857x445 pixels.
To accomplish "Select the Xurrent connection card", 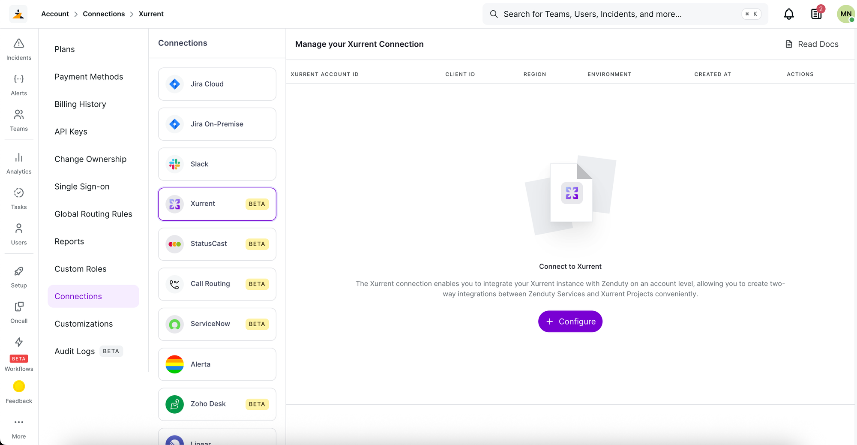I will (217, 204).
